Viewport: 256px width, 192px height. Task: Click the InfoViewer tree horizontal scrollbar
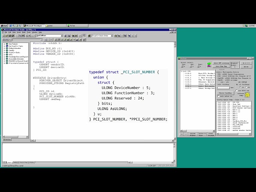pyautogui.click(x=16, y=136)
